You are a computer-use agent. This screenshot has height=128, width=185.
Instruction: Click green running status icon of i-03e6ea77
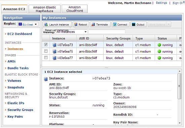pyautogui.click(x=159, y=58)
